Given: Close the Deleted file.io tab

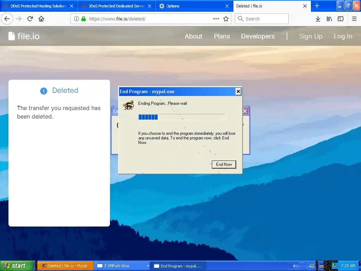Looking at the screenshot, I should coord(305,6).
